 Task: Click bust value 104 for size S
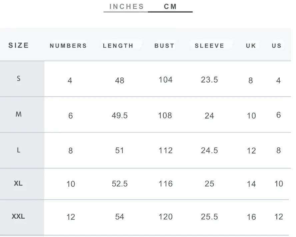pos(166,80)
